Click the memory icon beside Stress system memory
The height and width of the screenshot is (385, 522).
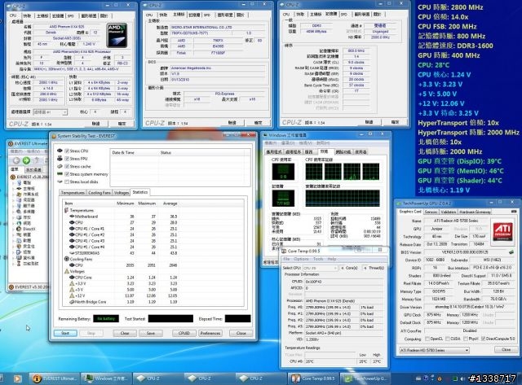pos(60,173)
